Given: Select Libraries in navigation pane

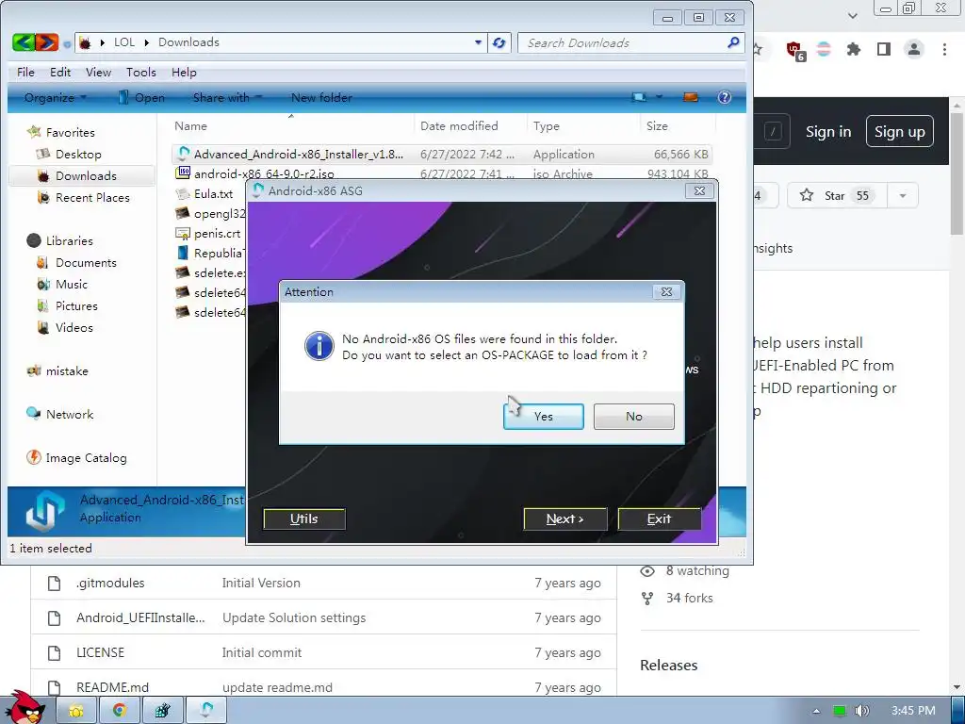Looking at the screenshot, I should pos(69,240).
